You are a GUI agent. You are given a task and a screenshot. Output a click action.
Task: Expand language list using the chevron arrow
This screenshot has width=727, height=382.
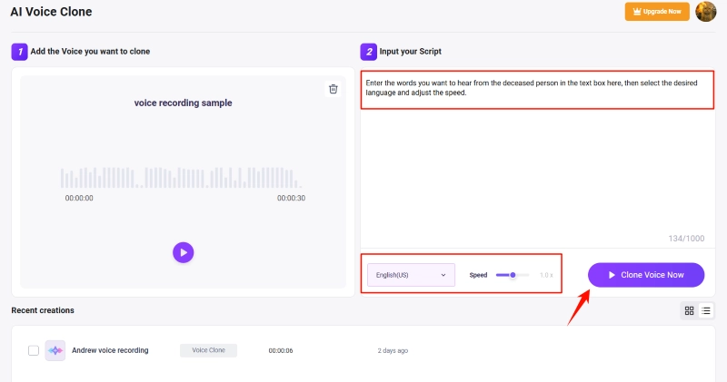click(x=443, y=274)
